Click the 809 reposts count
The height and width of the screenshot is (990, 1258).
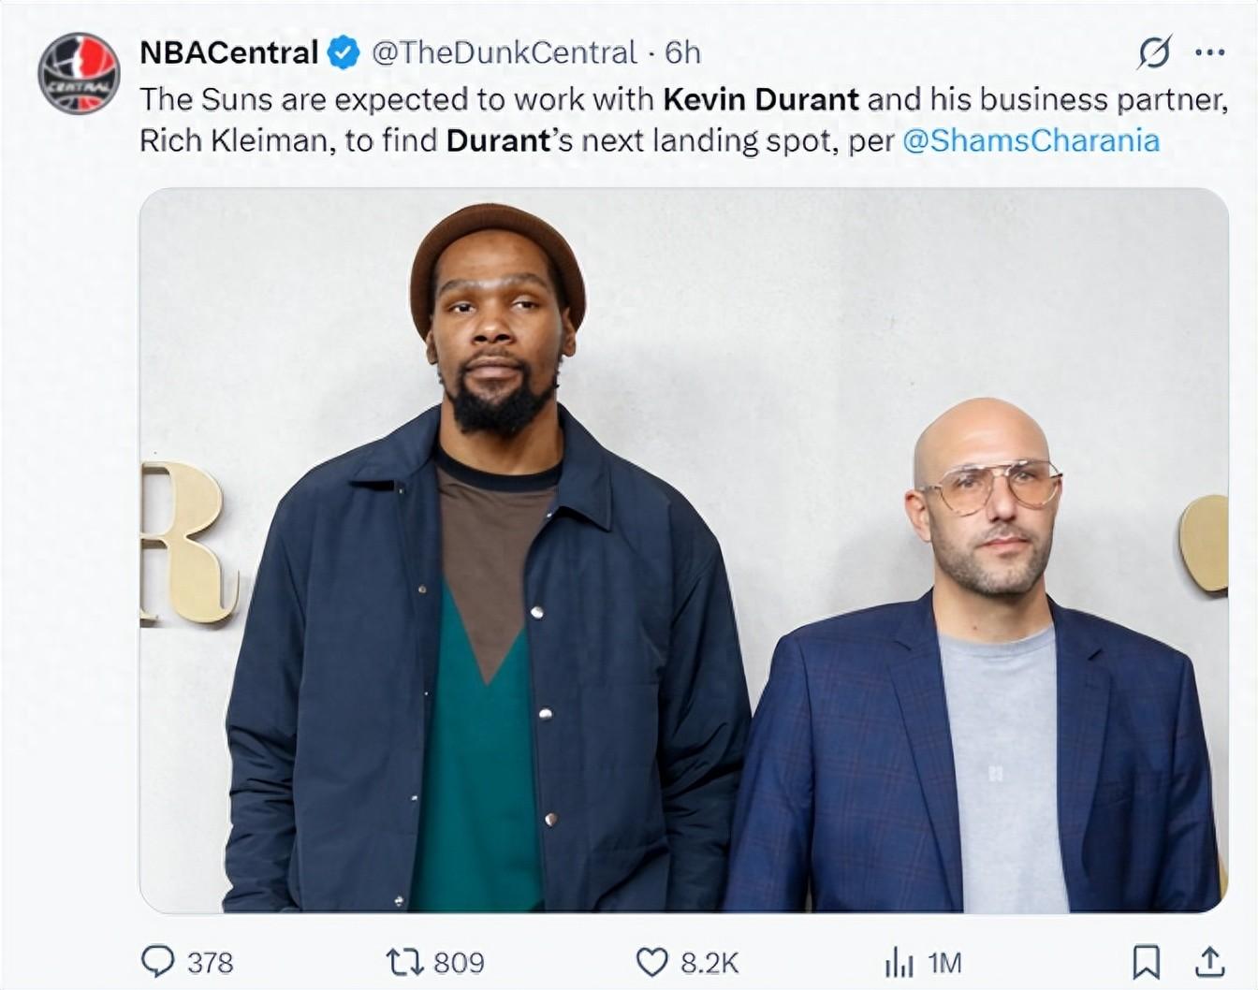459,962
